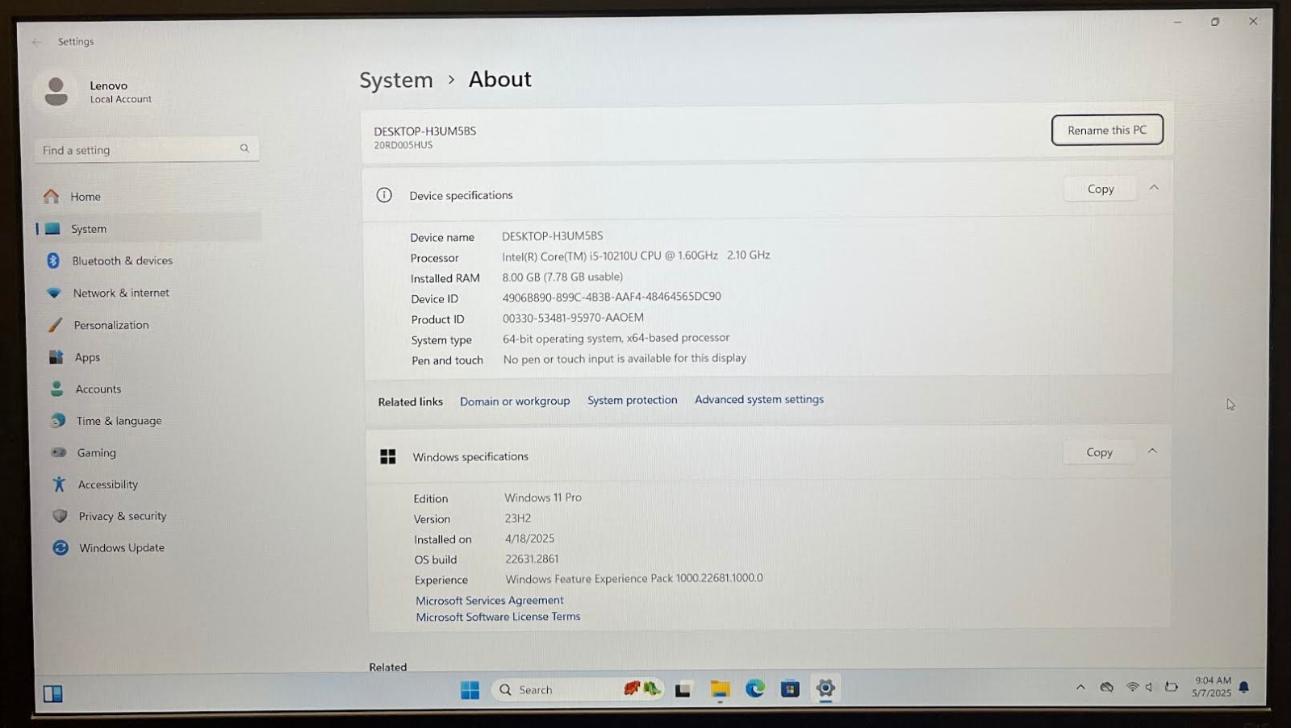Click System in the breadcrumb
This screenshot has height=728, width=1291.
(396, 80)
